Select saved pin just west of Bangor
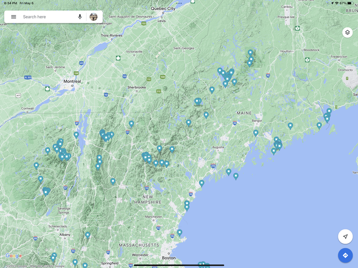This screenshot has width=358, height=268. [x=256, y=133]
